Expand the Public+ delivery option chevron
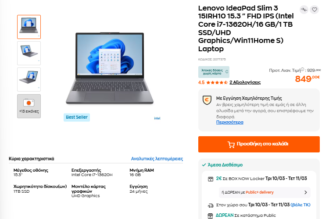 pos(305,192)
